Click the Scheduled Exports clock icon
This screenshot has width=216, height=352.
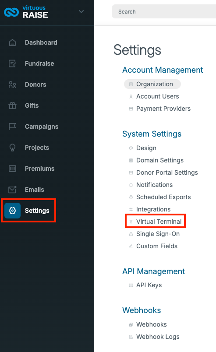(131, 197)
